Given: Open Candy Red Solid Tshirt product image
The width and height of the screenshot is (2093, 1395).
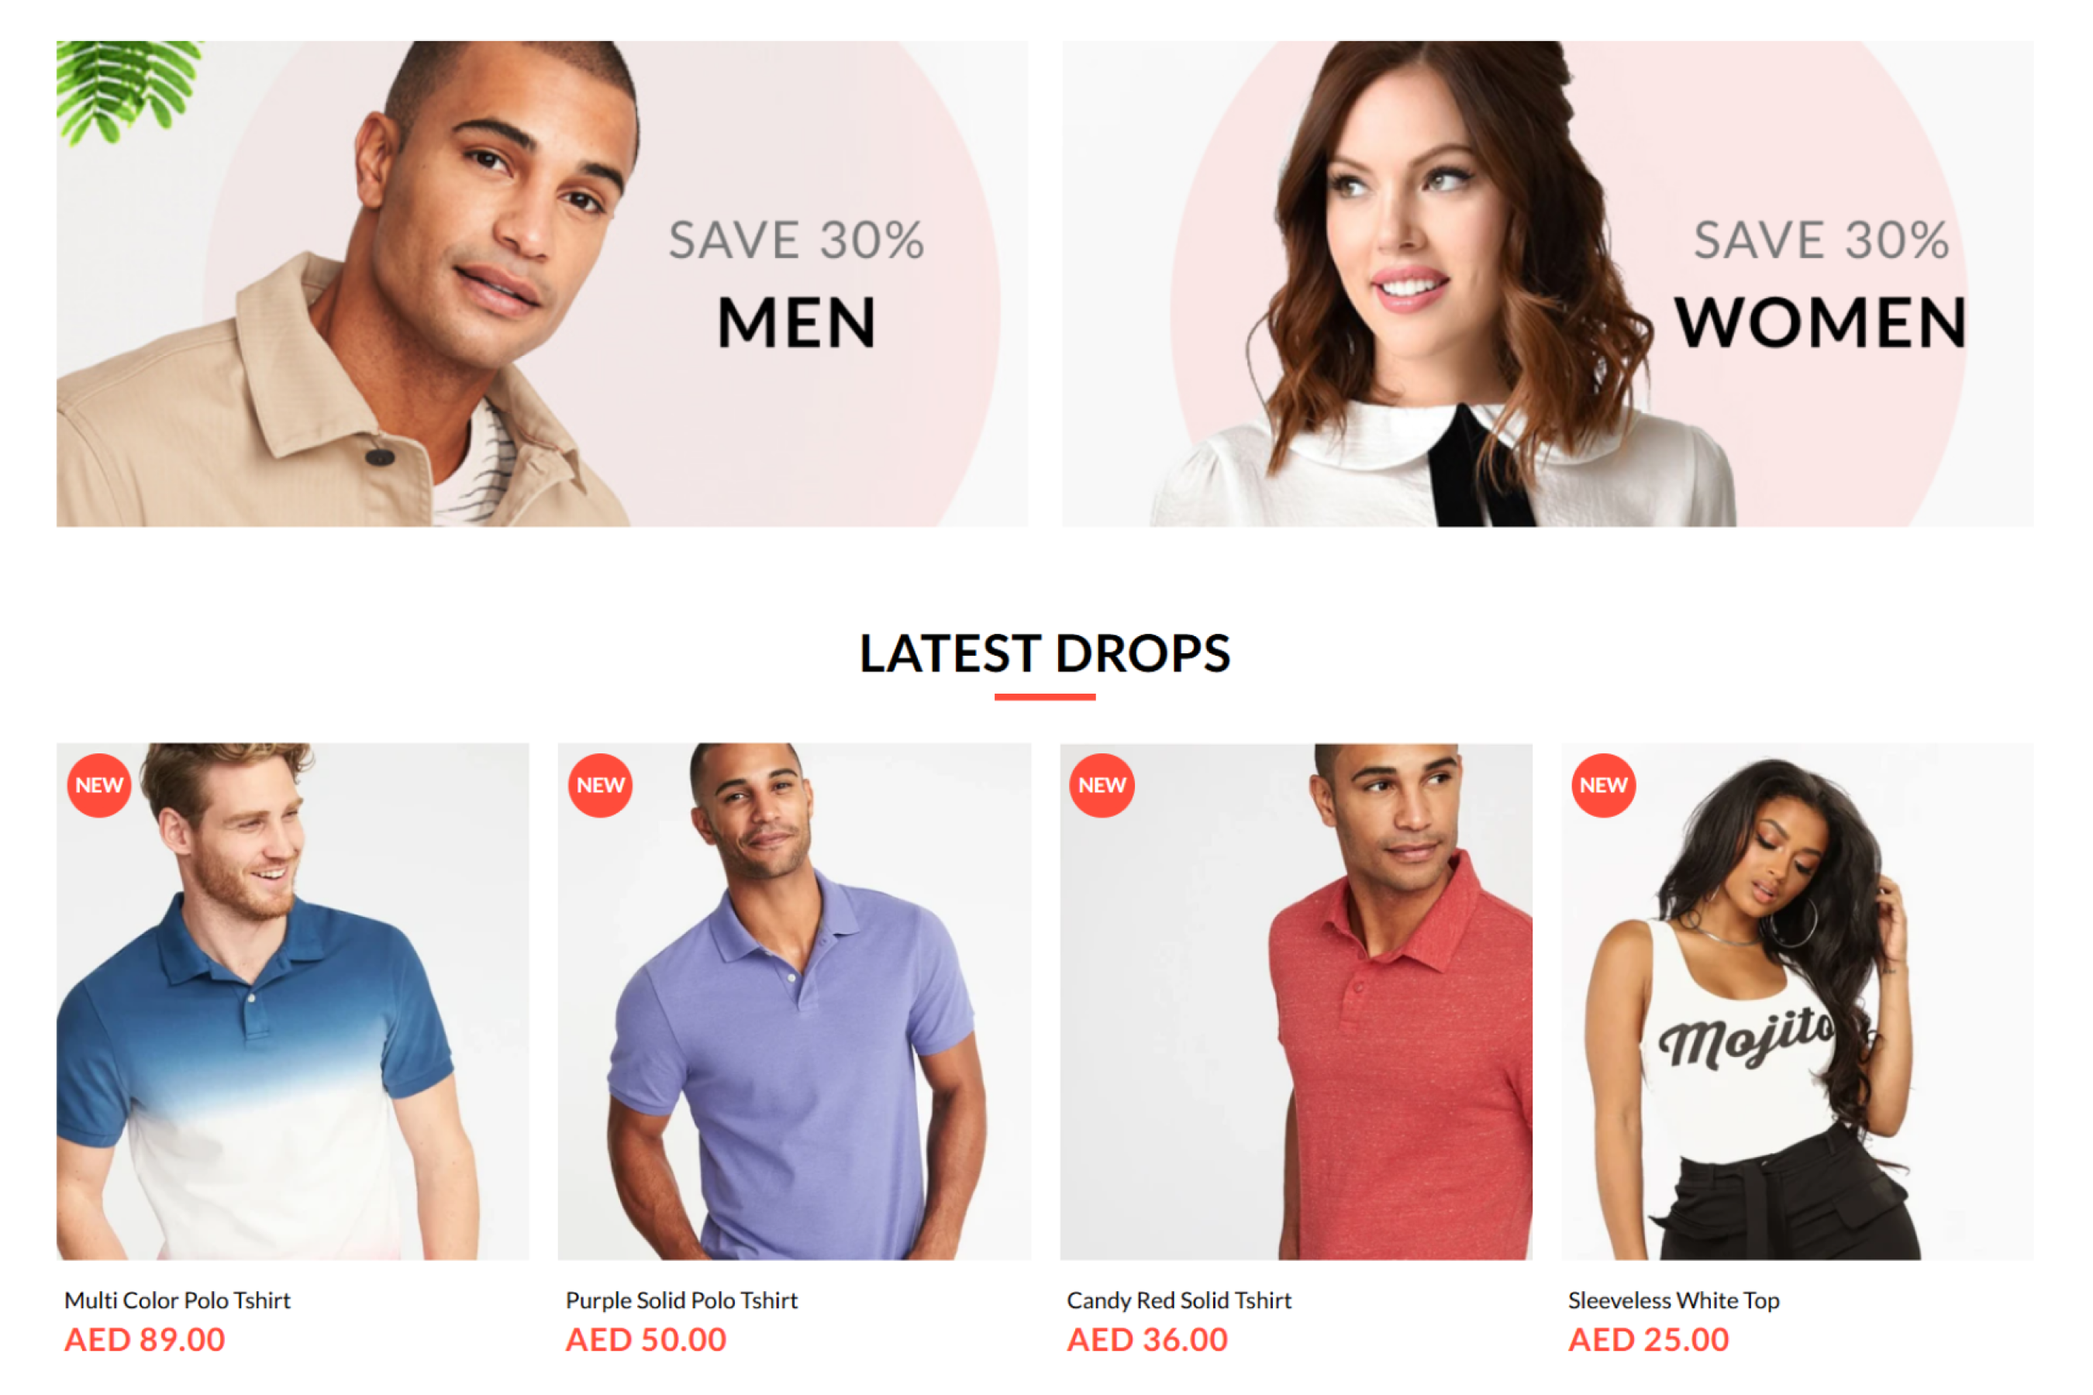Looking at the screenshot, I should tap(1297, 1002).
